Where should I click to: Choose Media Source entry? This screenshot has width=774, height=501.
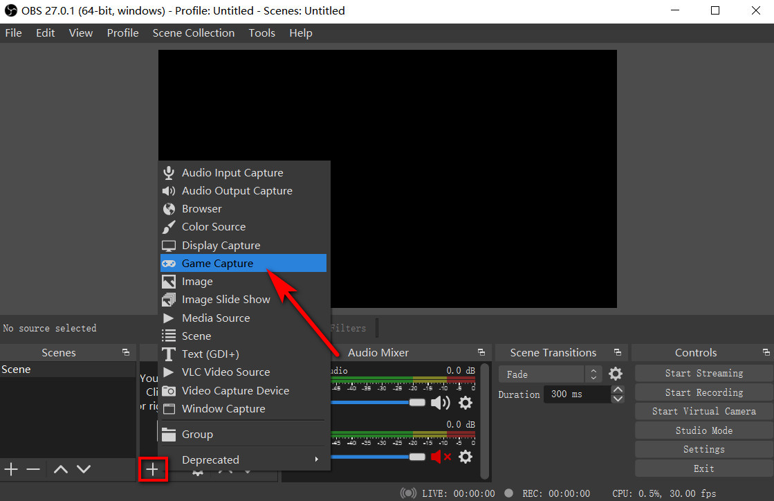point(243,318)
